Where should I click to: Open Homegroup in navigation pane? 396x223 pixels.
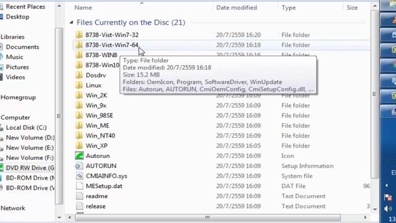18,97
